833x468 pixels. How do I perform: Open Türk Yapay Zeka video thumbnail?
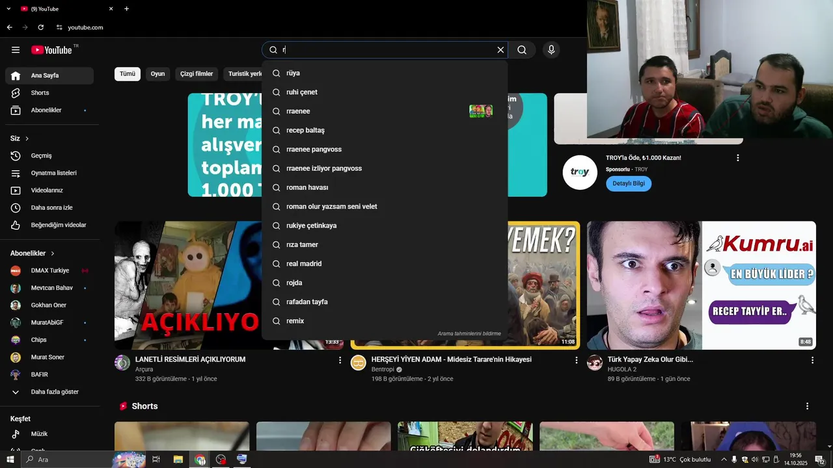[x=702, y=285]
